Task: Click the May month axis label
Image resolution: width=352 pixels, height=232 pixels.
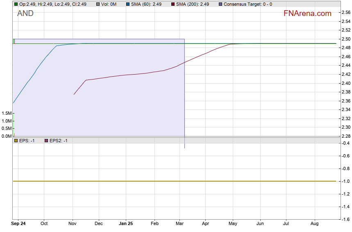Action: coord(233,224)
